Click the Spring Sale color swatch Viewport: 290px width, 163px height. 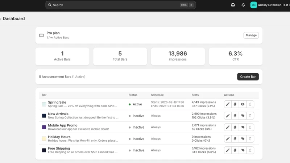[44, 104]
